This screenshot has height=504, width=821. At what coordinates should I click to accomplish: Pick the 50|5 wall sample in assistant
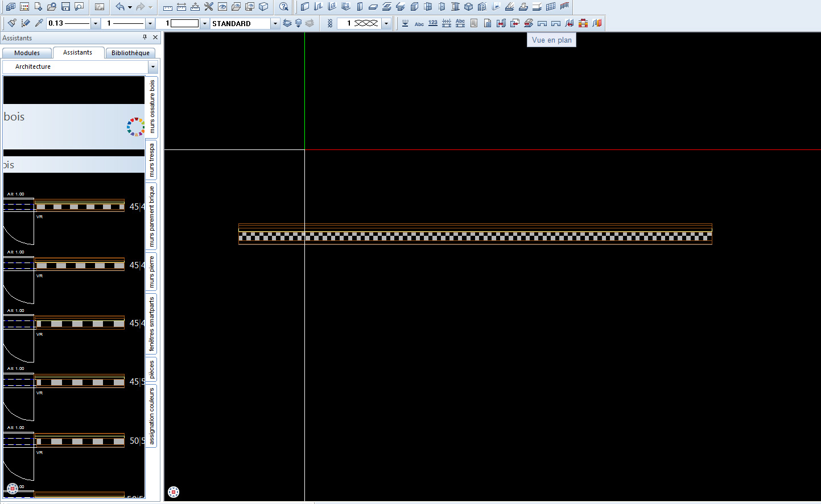coord(80,441)
